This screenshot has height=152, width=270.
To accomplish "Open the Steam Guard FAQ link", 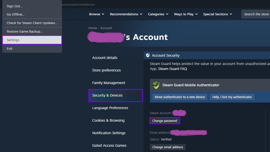I will coord(172,69).
